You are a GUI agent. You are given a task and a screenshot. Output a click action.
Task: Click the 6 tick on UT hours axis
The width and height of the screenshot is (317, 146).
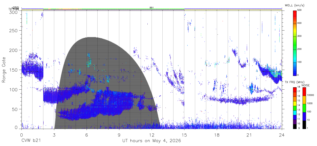pyautogui.click(x=86, y=135)
